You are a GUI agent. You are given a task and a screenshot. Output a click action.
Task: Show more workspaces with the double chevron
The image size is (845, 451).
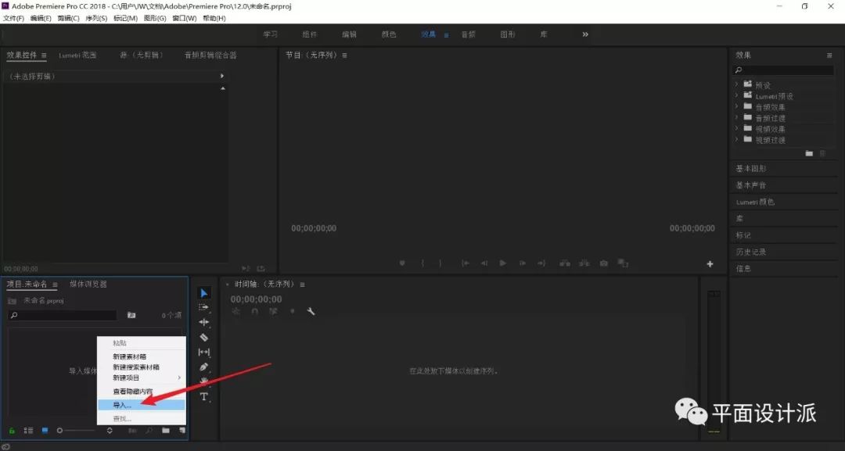tap(585, 34)
